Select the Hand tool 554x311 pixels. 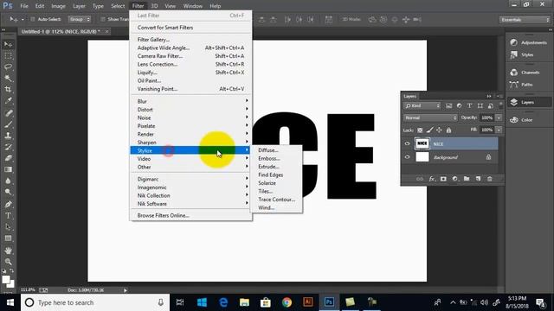[8, 251]
